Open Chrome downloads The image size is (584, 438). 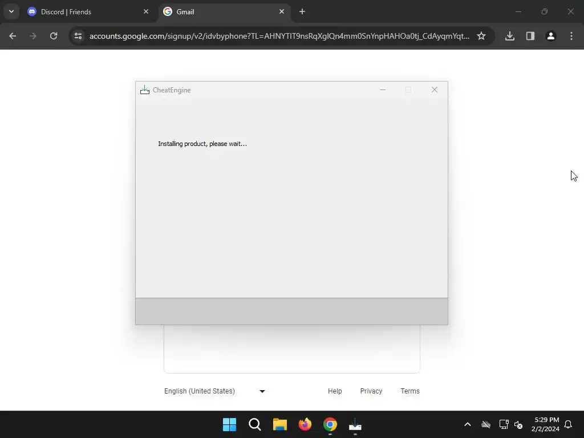pyautogui.click(x=510, y=36)
